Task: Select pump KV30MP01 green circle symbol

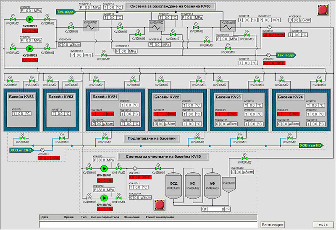Action: click(x=29, y=19)
